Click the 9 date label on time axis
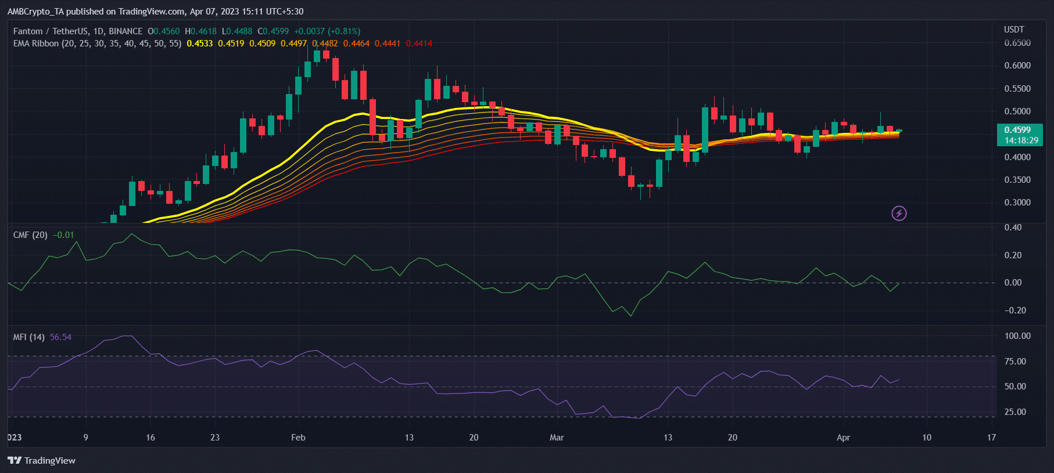Screen dimensions: 1054x473 (x=85, y=438)
